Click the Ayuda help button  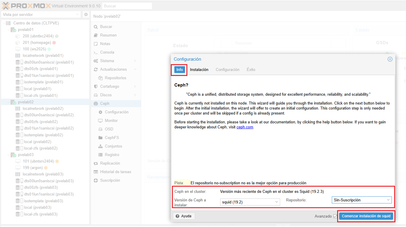[x=184, y=216]
